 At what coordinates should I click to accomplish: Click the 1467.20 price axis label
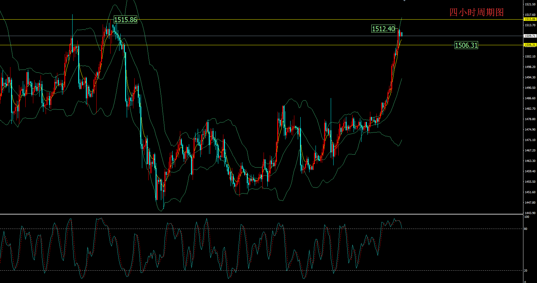point(530,151)
